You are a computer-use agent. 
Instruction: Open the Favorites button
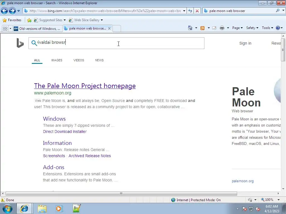[12, 20]
